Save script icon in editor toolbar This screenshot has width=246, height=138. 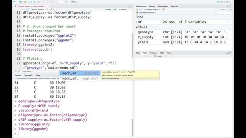click(x=27, y=10)
